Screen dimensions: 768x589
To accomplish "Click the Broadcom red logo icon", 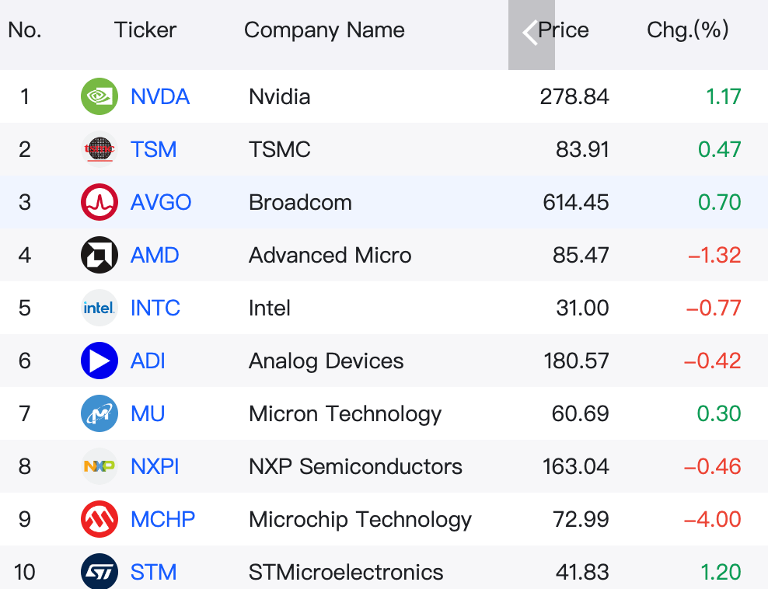I will [99, 202].
